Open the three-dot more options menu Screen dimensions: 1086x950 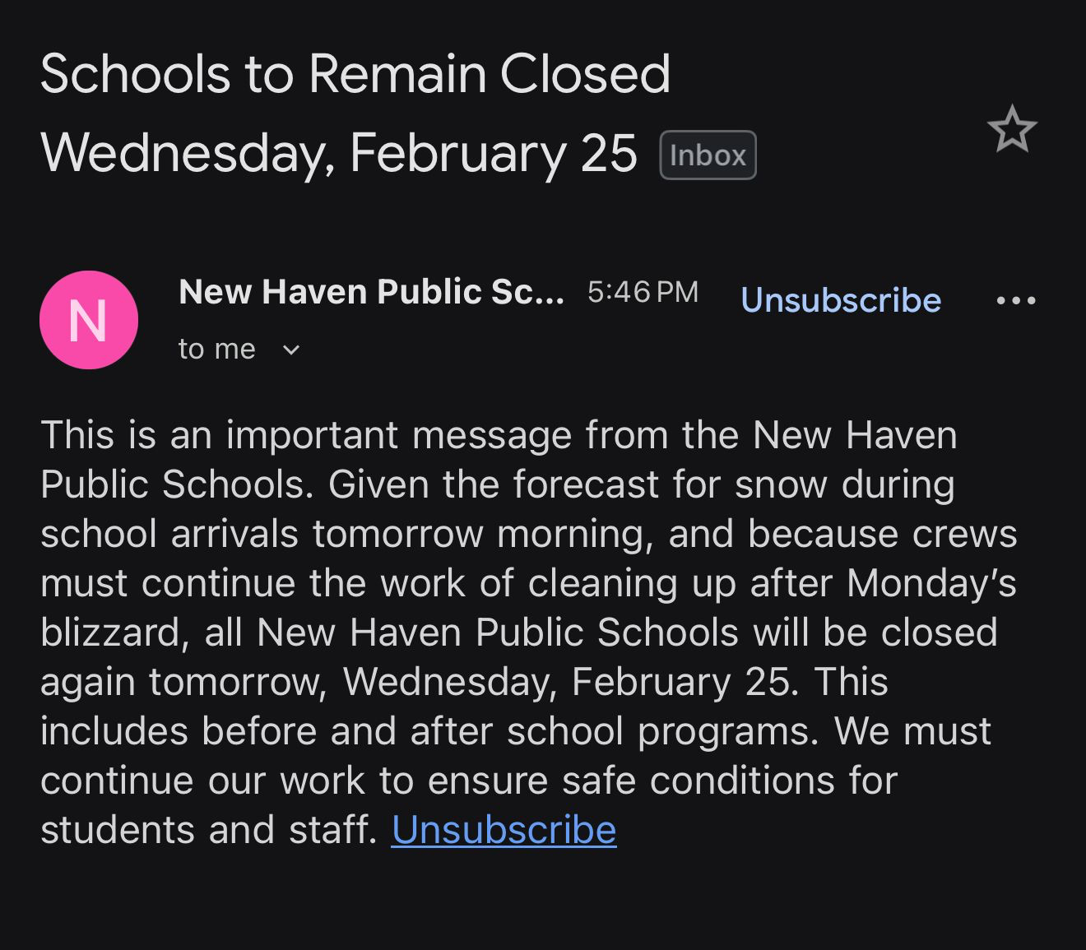[1015, 301]
